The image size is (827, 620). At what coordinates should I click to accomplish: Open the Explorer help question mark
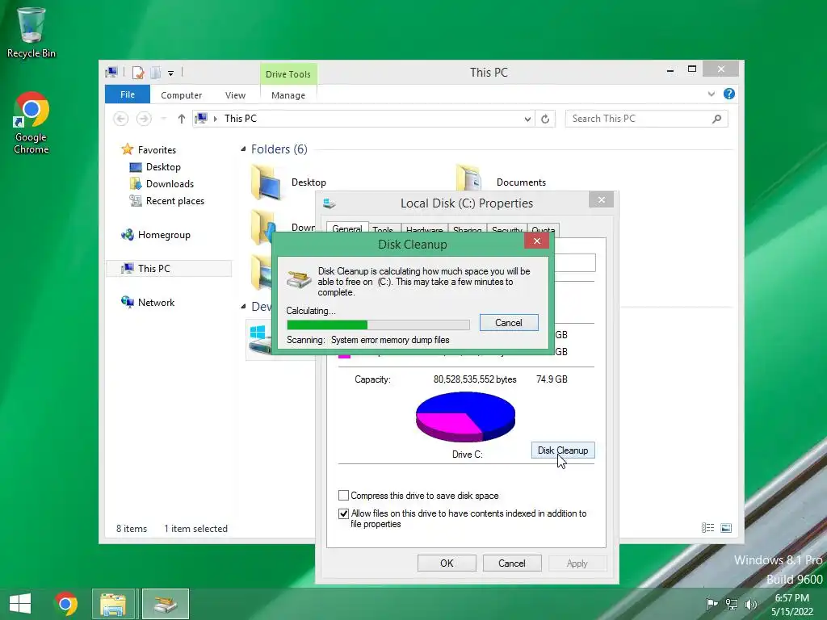click(x=729, y=94)
